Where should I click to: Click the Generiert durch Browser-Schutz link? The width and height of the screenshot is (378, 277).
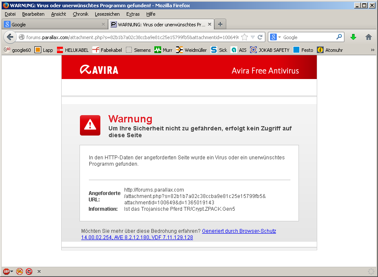coord(239,231)
